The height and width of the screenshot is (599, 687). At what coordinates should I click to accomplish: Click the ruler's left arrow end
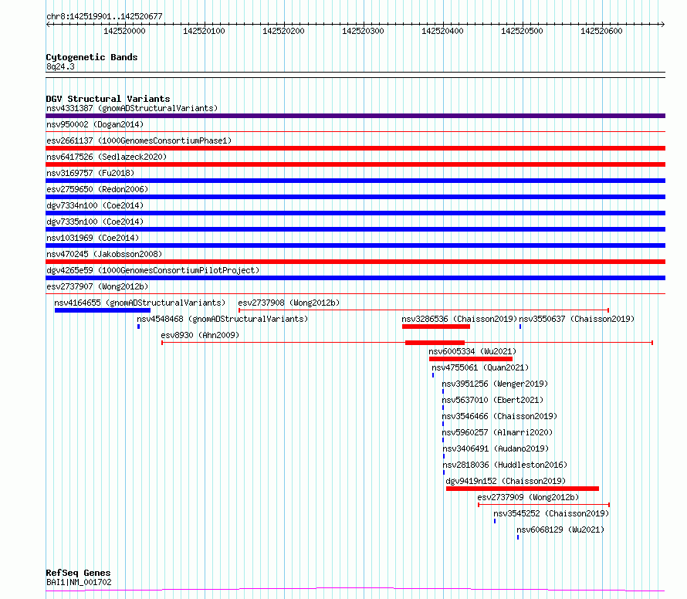pyautogui.click(x=48, y=25)
